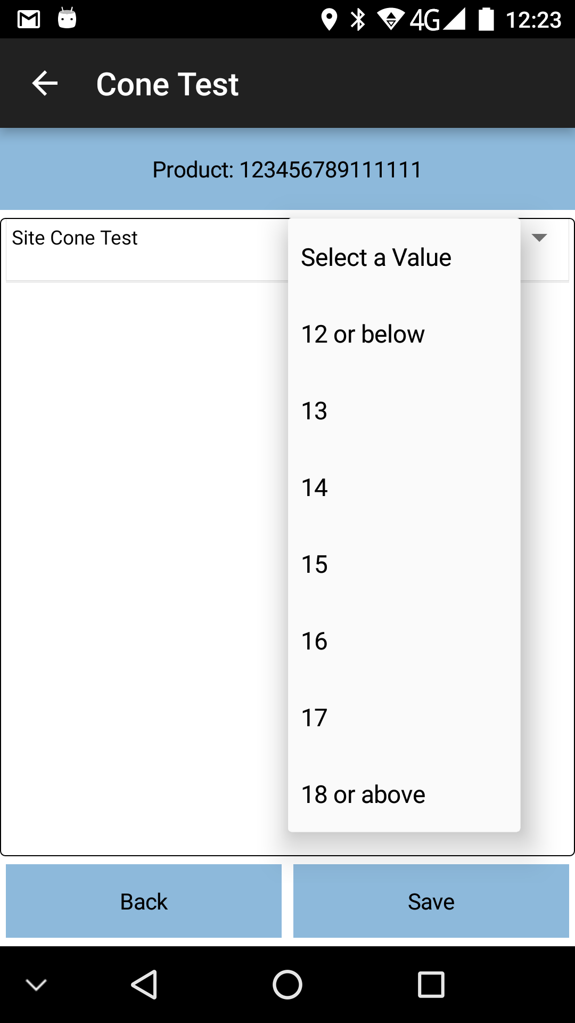Choose '12 or below' option
The width and height of the screenshot is (575, 1023).
click(404, 335)
